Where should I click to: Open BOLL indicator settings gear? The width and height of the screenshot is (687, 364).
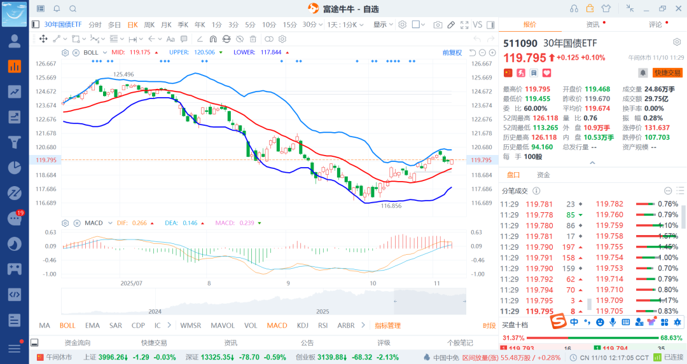point(66,52)
